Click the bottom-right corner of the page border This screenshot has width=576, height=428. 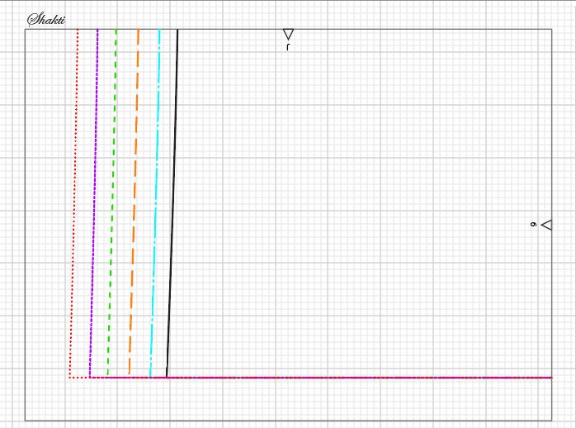550,421
